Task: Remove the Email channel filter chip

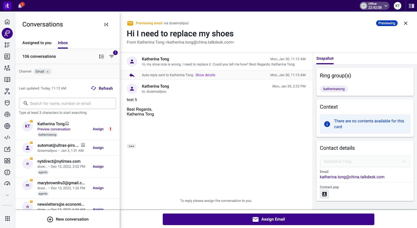Action: 48,72
